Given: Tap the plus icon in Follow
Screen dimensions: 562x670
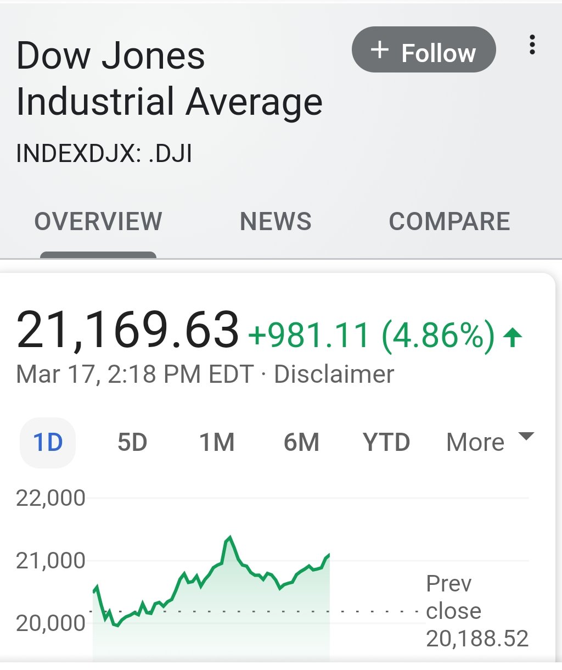Looking at the screenshot, I should pos(379,50).
